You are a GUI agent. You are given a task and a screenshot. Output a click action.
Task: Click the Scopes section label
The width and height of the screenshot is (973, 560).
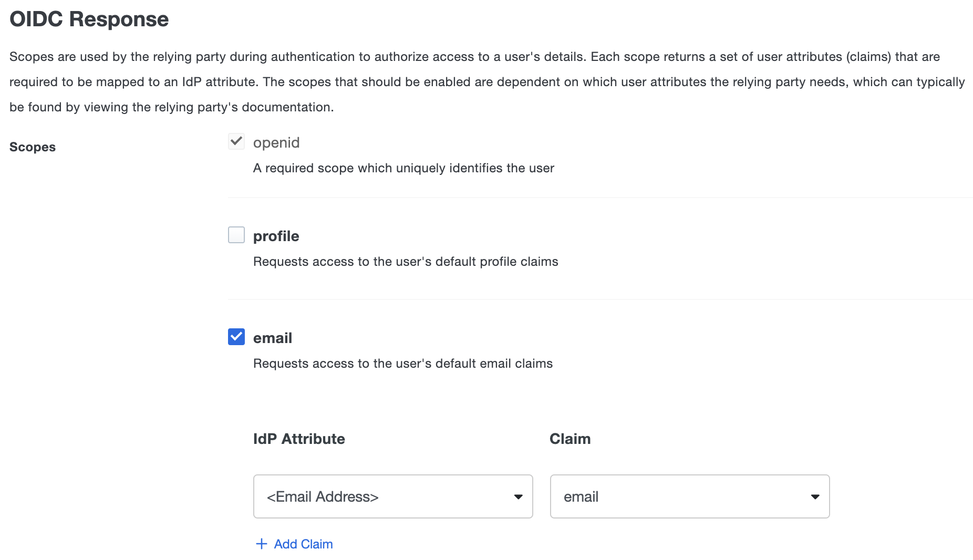[32, 147]
